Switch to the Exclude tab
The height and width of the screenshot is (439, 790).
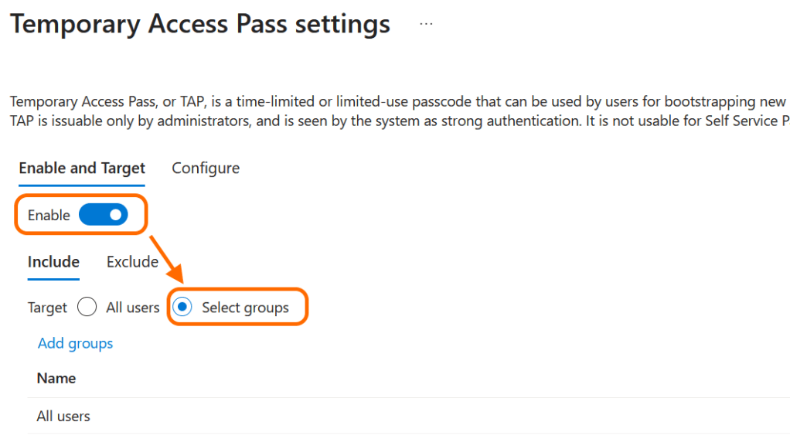coord(132,261)
